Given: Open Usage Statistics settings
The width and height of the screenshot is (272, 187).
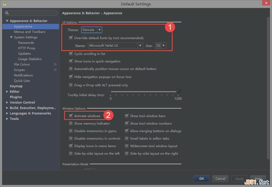Looking at the screenshot, I should coord(30,59).
